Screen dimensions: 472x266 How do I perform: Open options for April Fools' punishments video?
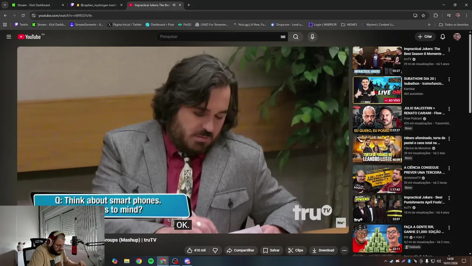[x=449, y=198]
